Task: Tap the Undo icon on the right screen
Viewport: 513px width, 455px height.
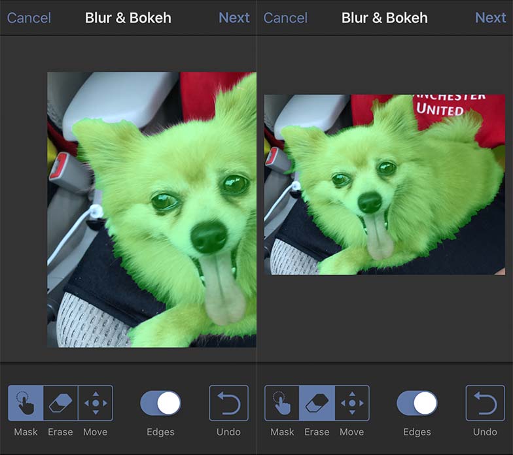Action: click(485, 403)
